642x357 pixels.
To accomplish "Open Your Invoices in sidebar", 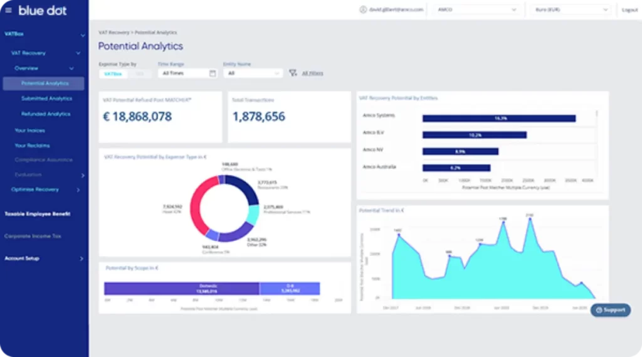I will pos(30,131).
